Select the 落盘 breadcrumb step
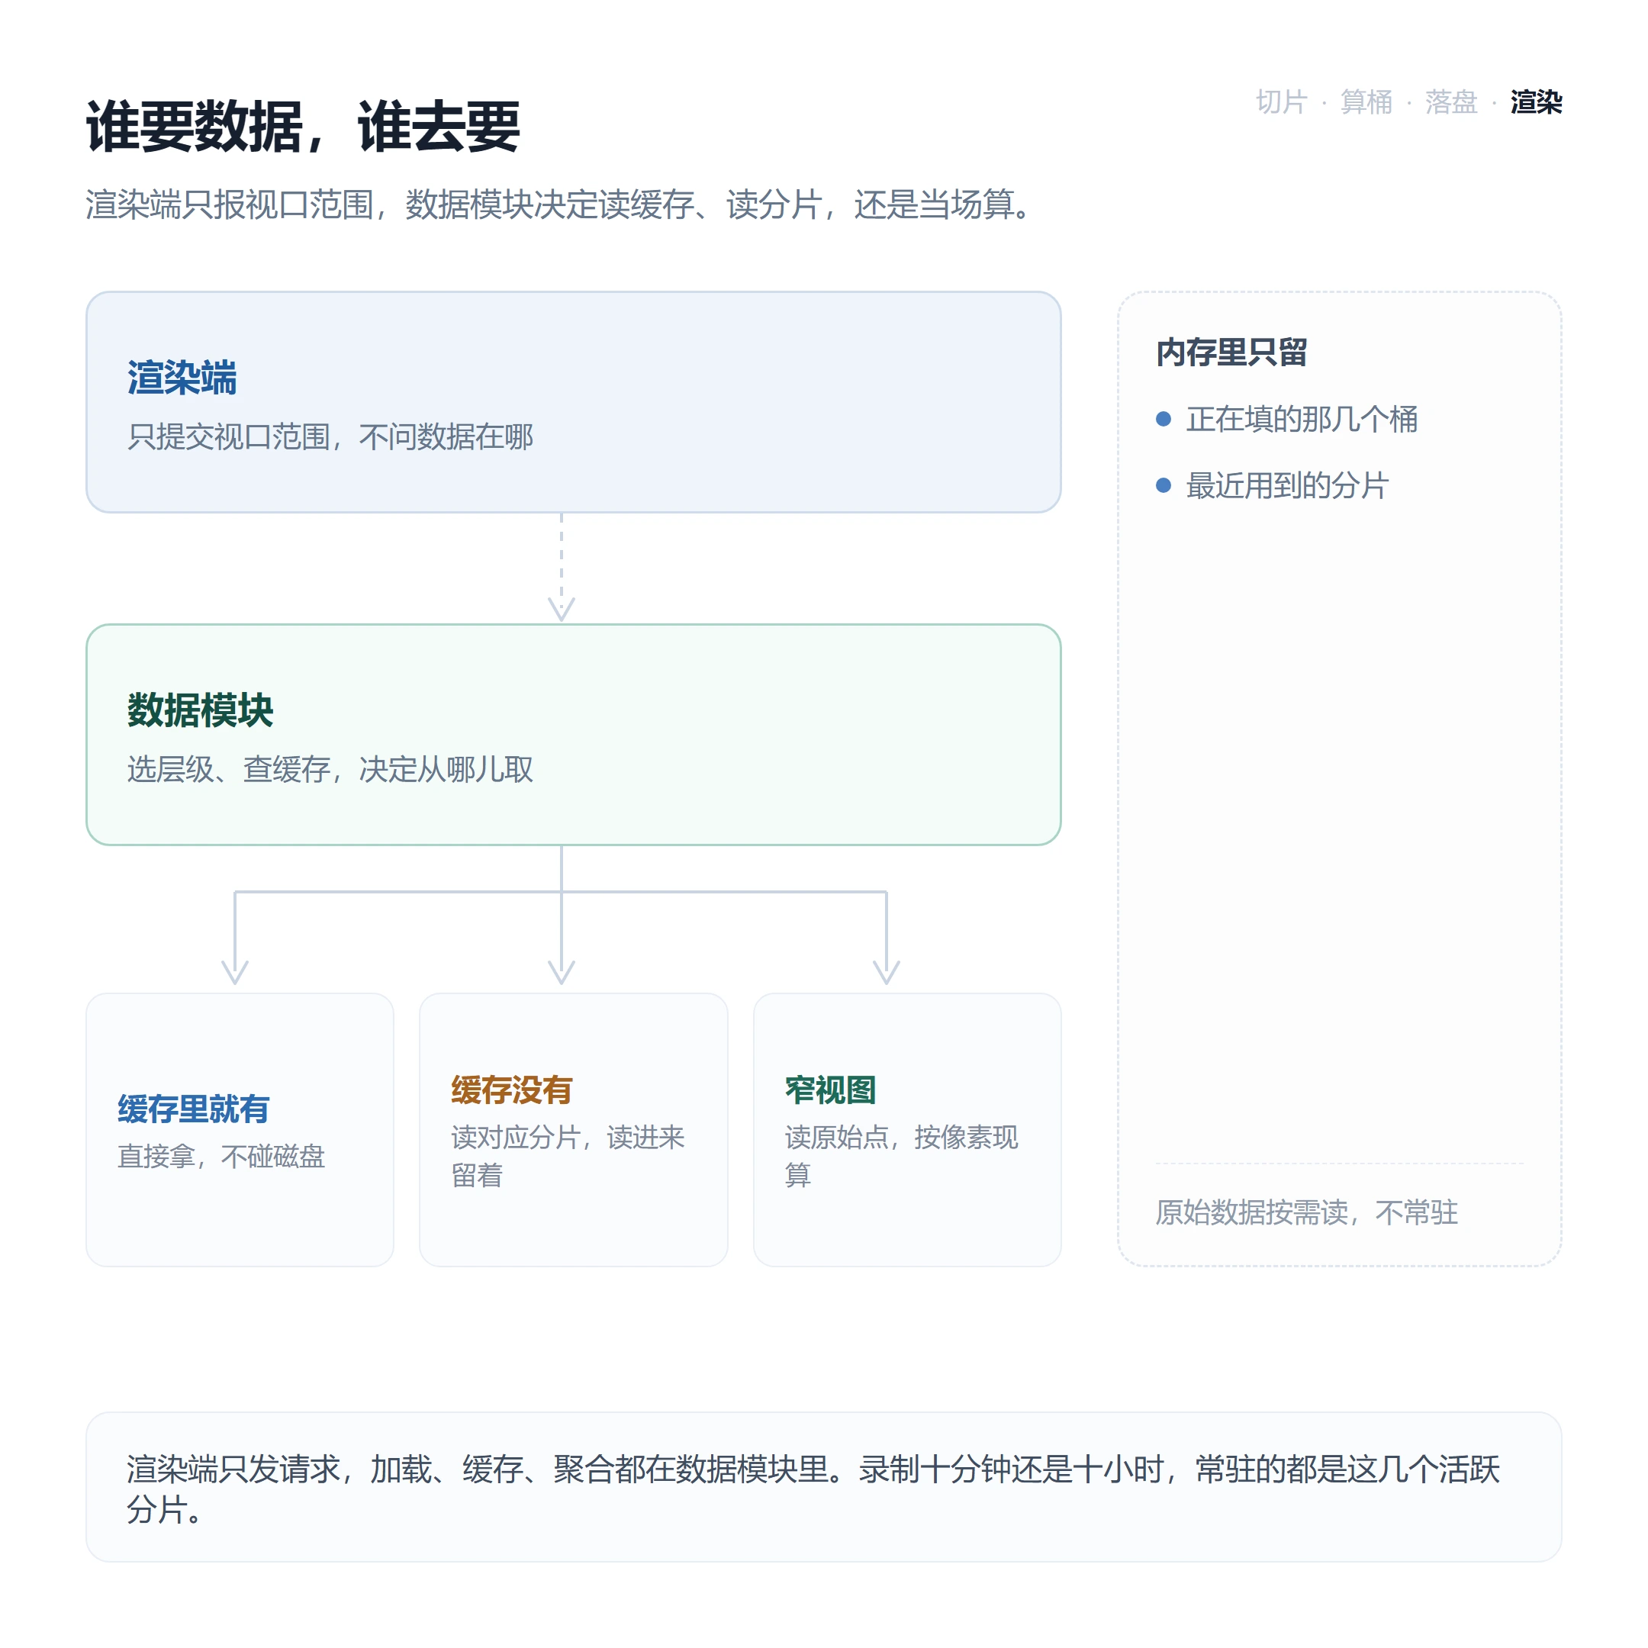 coord(1451,101)
